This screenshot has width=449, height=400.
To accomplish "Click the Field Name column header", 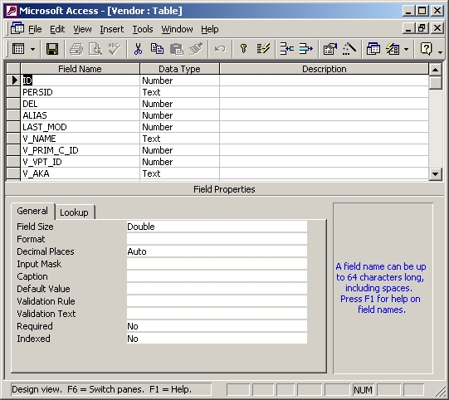I will tap(80, 69).
